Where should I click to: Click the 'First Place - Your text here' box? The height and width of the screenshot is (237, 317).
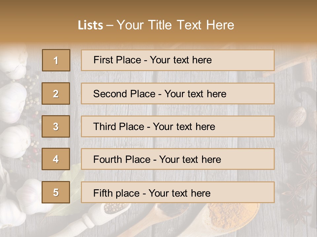click(x=178, y=60)
